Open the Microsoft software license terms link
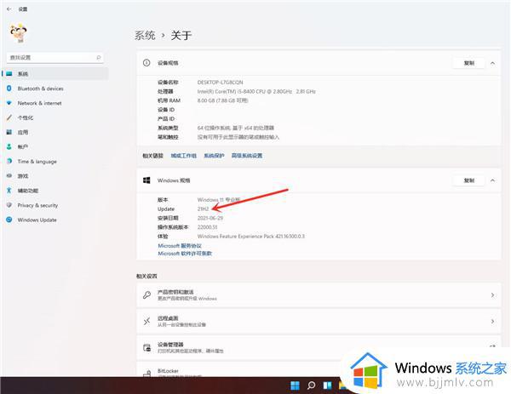511x394 pixels. [x=185, y=254]
